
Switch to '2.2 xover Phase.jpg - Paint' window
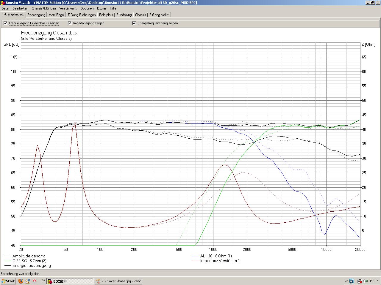(118, 281)
